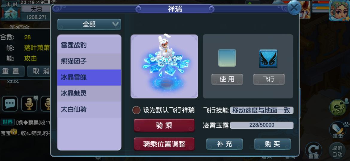The width and height of the screenshot is (350, 161).
Task: Click the mount preview image
Action: 164,66
